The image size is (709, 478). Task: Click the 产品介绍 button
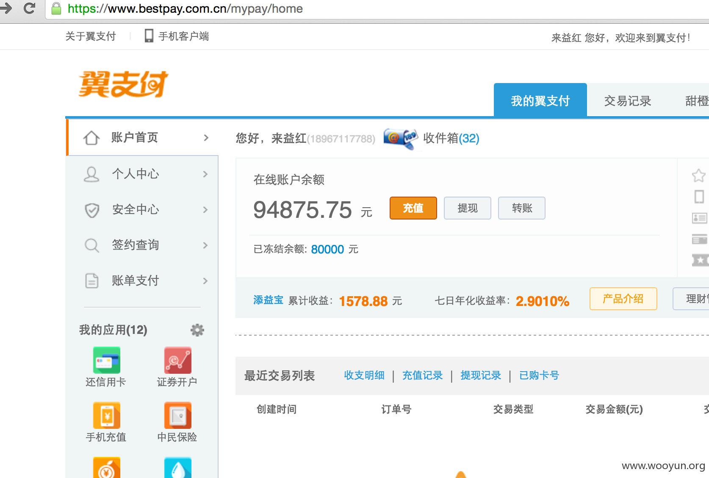point(623,299)
